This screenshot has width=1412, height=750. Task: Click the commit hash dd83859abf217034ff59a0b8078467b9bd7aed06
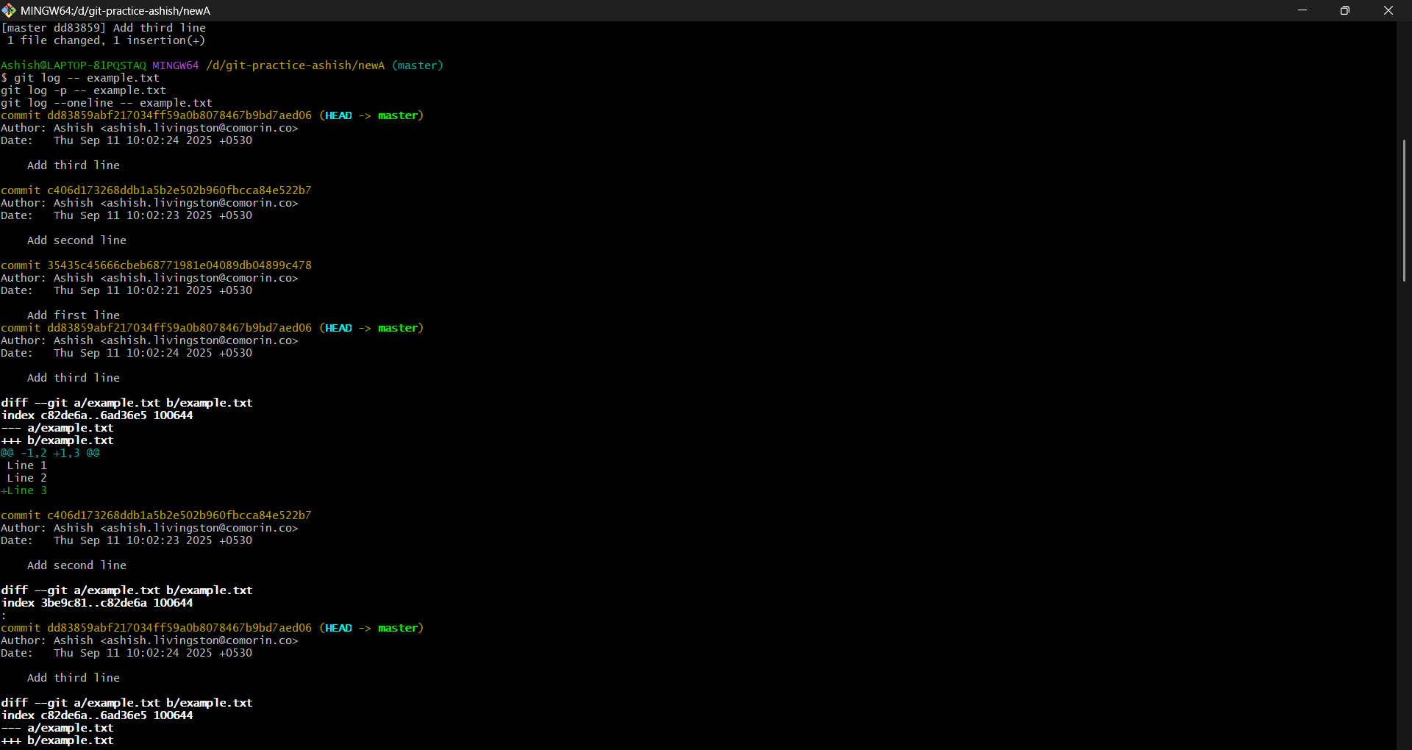pyautogui.click(x=178, y=115)
